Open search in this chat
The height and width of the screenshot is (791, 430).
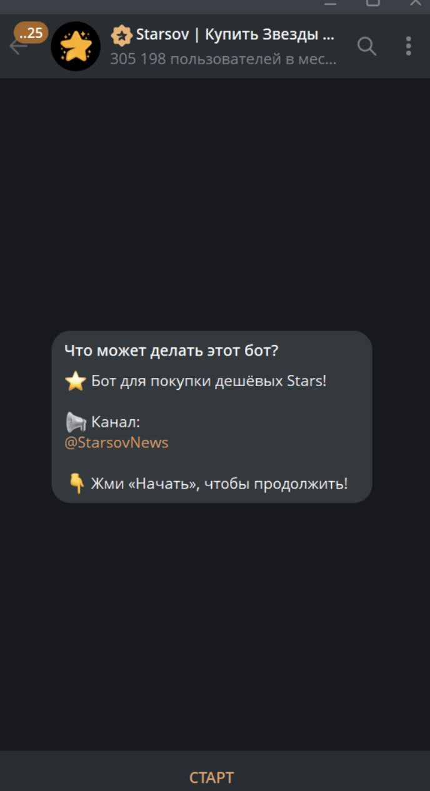[366, 46]
